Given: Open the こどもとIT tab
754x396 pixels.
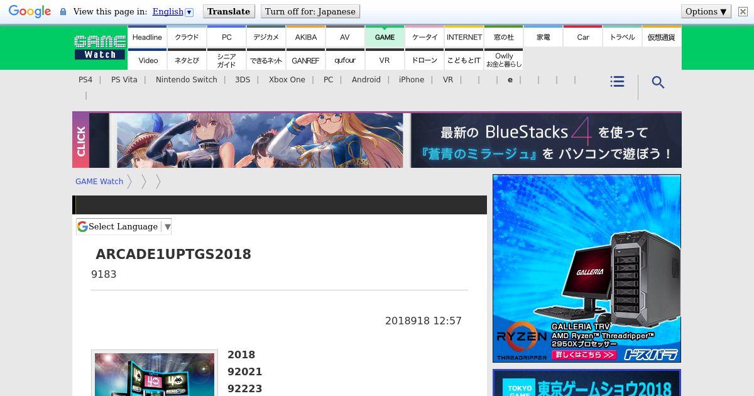Looking at the screenshot, I should point(464,60).
